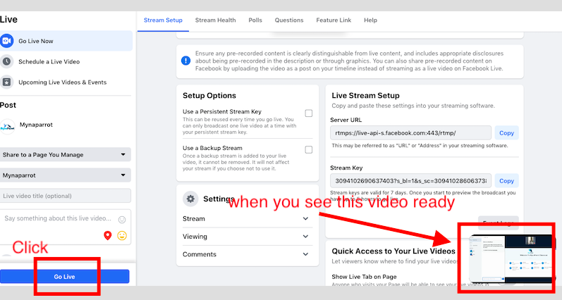Click the Server URL text field
The height and width of the screenshot is (300, 562).
pyautogui.click(x=410, y=133)
